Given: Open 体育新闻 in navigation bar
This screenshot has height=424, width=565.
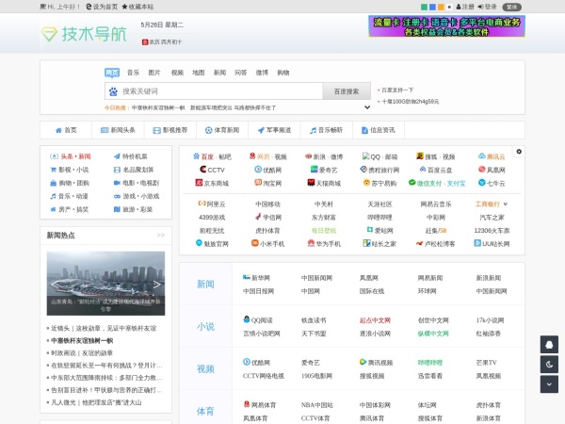Looking at the screenshot, I should 222,130.
